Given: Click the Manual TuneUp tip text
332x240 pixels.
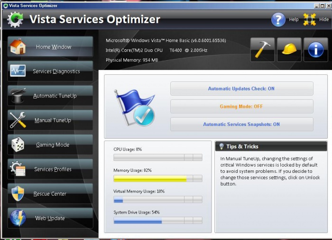Looking at the screenshot, I should (270, 171).
